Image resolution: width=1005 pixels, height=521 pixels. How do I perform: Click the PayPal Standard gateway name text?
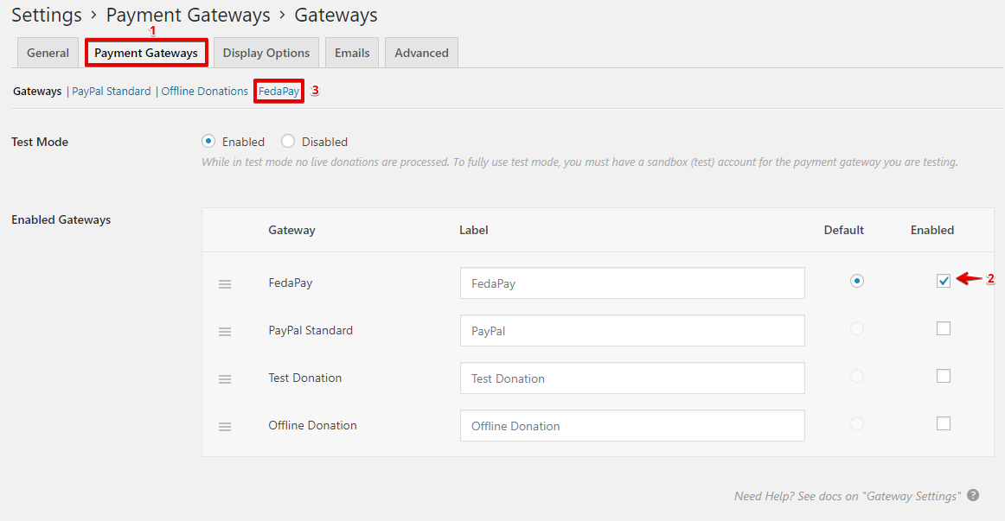tap(310, 330)
